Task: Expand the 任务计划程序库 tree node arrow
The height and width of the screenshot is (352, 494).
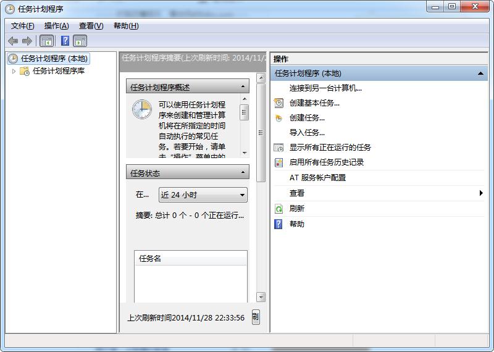Action: tap(14, 71)
